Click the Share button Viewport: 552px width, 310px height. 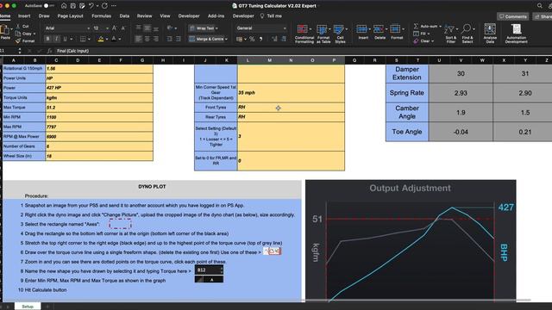click(543, 16)
